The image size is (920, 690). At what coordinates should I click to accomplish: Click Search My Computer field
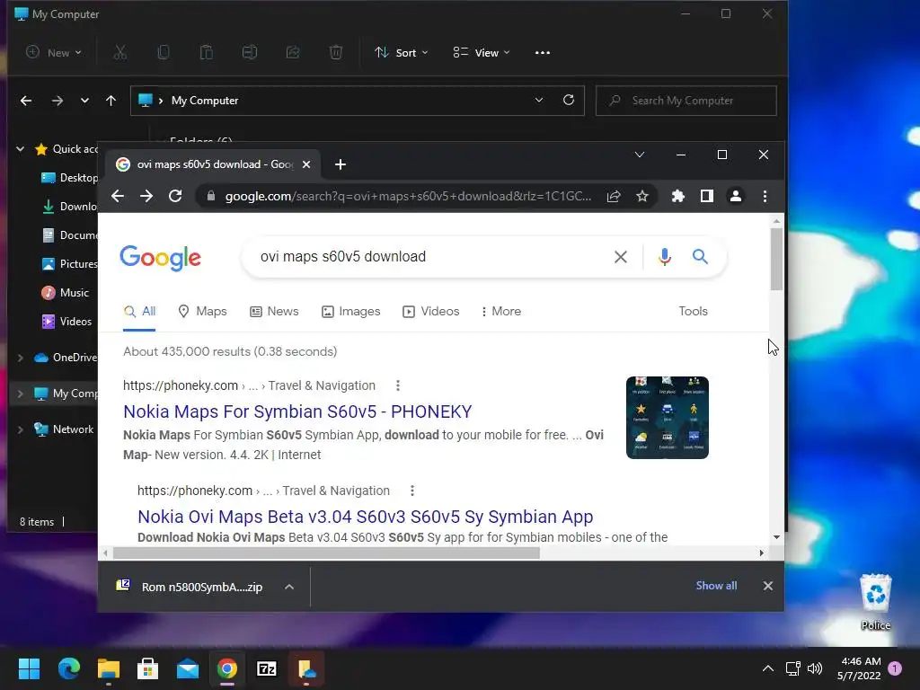tap(686, 101)
